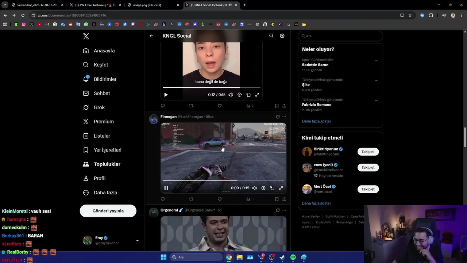Pause Finnegan's video
Viewport: 467px width, 263px height.
166,188
